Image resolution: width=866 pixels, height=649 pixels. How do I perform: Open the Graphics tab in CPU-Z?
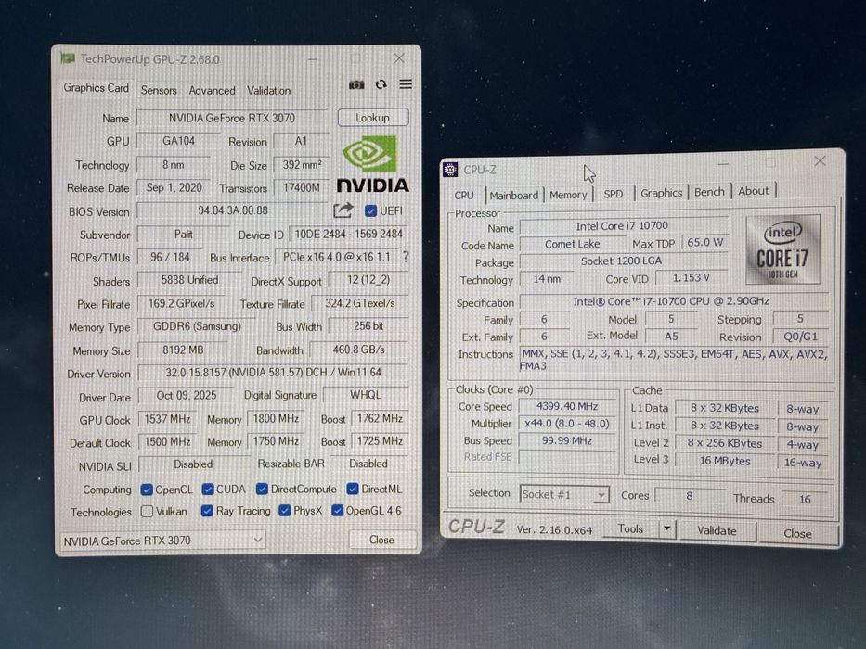coord(661,193)
